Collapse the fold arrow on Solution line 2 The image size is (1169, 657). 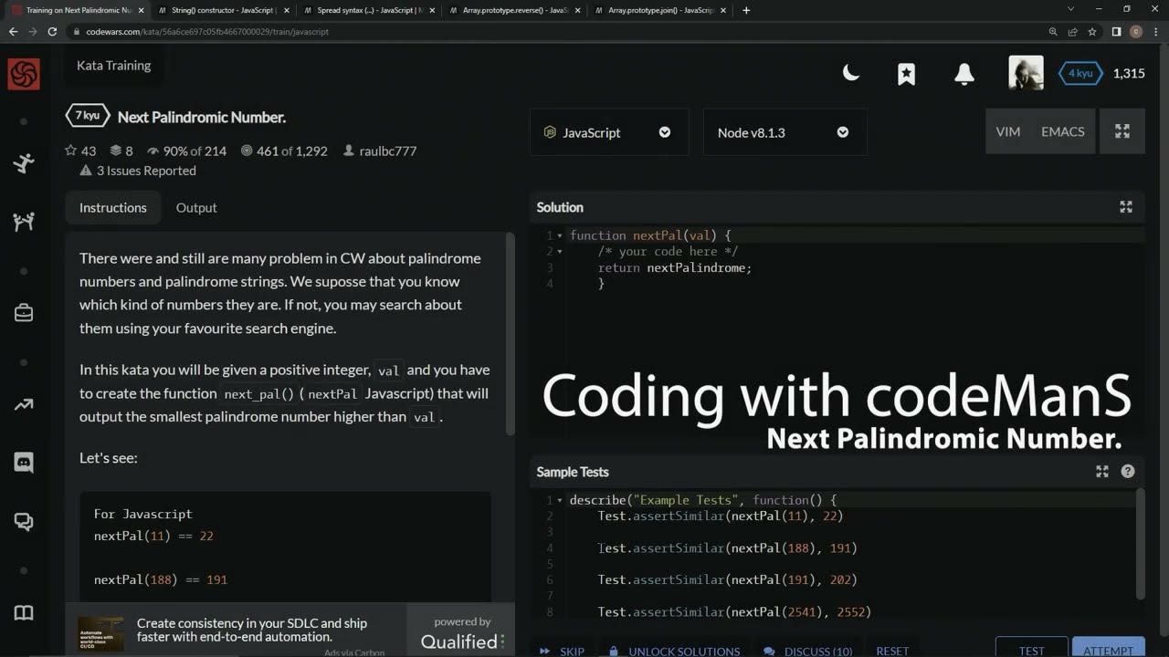[x=560, y=252]
